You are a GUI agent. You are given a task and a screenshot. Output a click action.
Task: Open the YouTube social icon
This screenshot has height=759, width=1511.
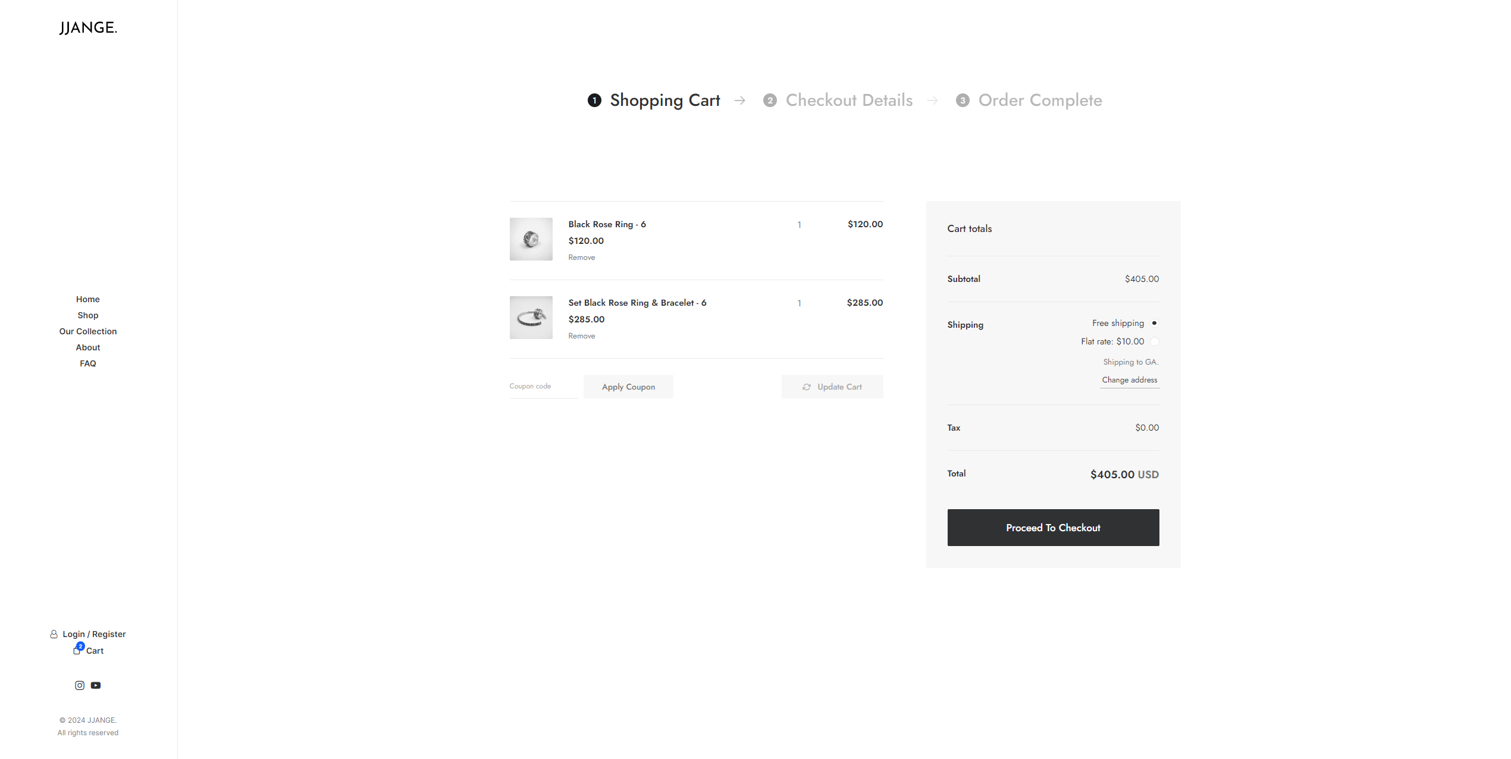pyautogui.click(x=96, y=685)
